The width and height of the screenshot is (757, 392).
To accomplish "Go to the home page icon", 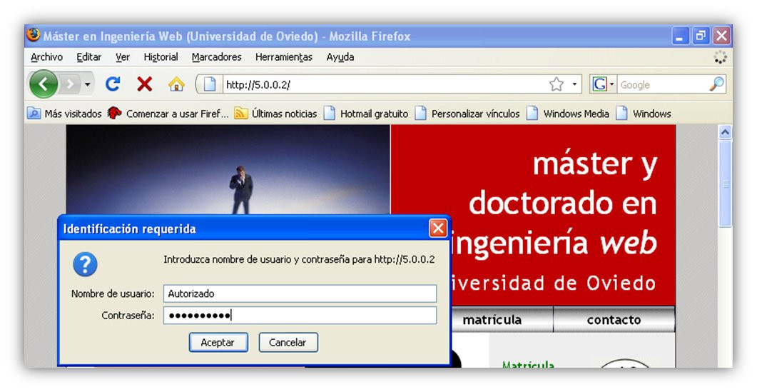I will point(177,84).
